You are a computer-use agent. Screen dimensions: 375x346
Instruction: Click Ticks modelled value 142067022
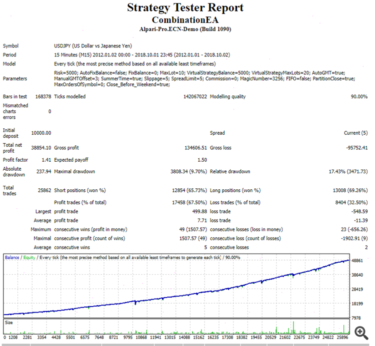[195, 96]
